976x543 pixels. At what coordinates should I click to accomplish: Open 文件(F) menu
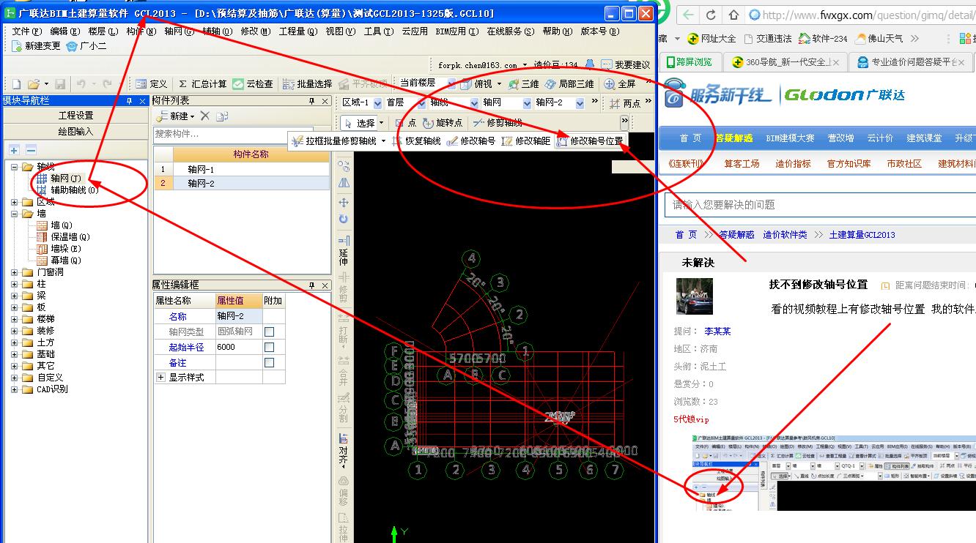point(26,31)
